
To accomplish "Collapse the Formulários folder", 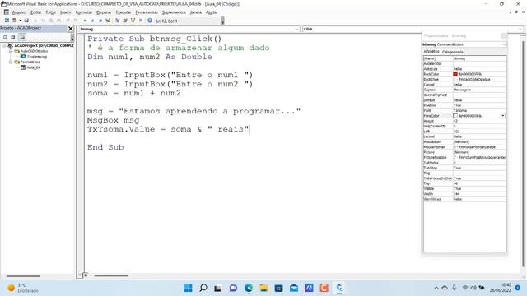I will 11,62.
